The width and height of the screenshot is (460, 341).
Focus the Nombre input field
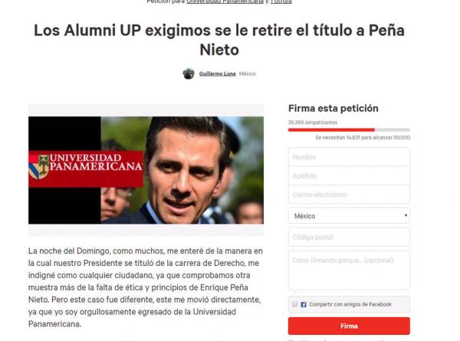pyautogui.click(x=349, y=157)
